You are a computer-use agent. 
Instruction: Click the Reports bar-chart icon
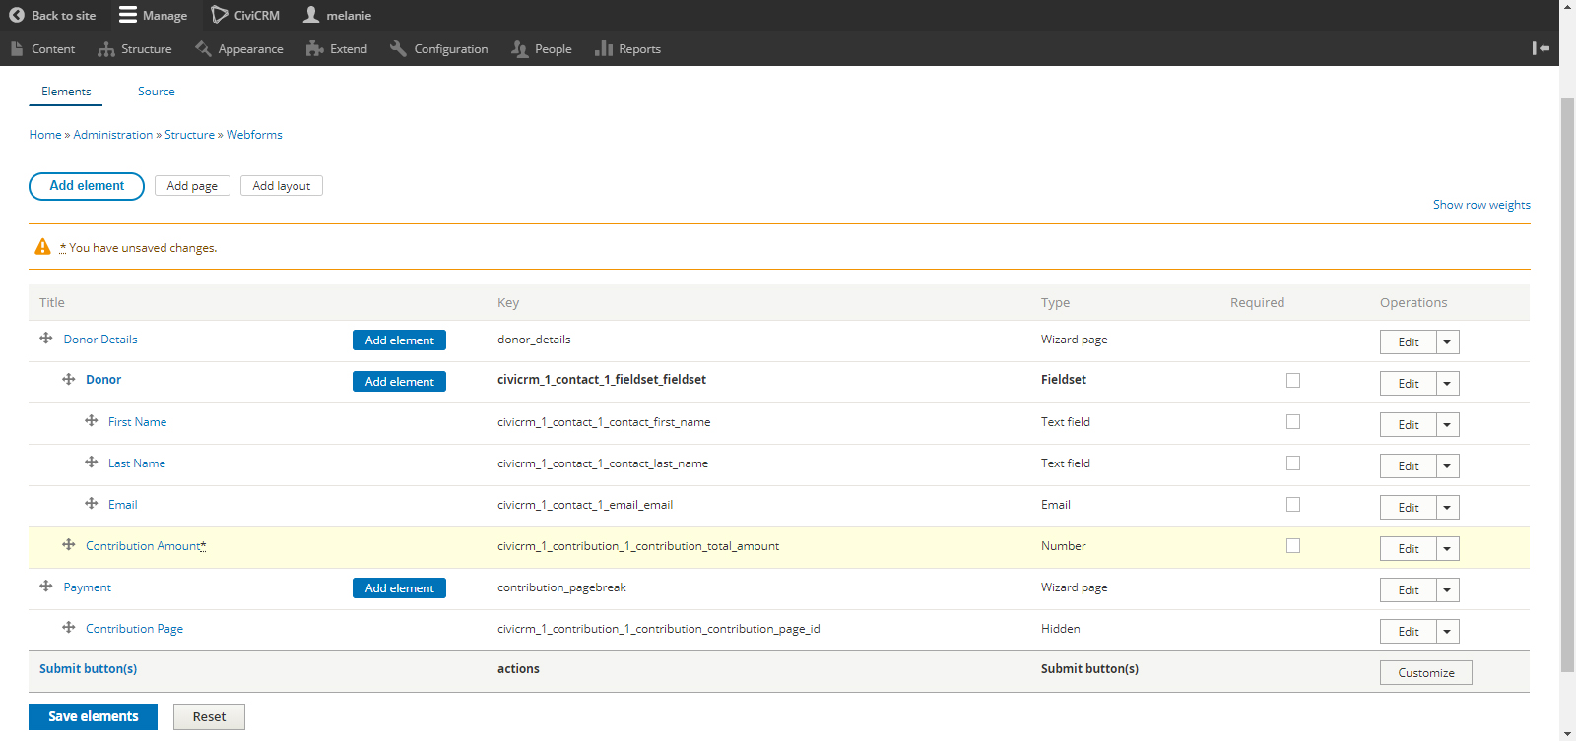pyautogui.click(x=604, y=48)
